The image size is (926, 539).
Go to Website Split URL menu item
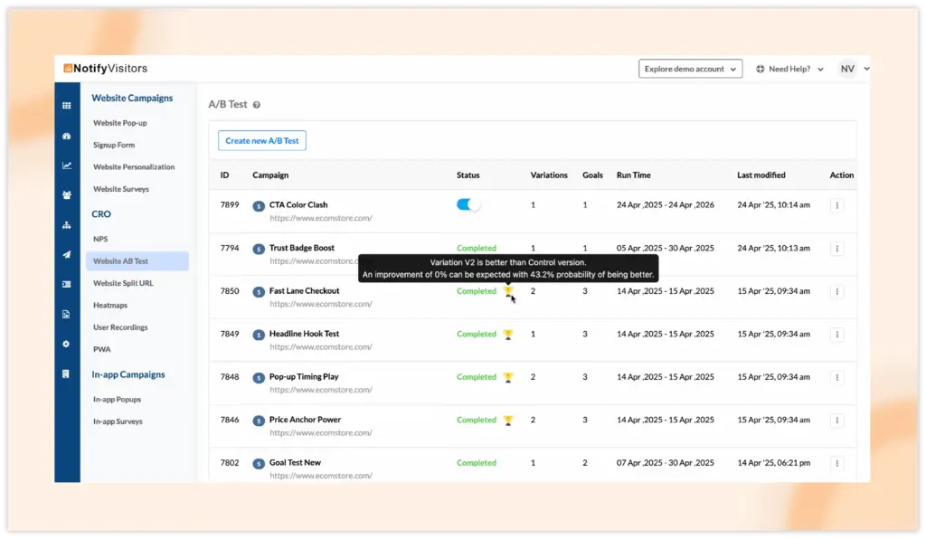(x=123, y=283)
